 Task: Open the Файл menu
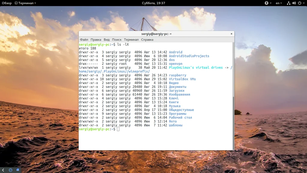(x=84, y=40)
